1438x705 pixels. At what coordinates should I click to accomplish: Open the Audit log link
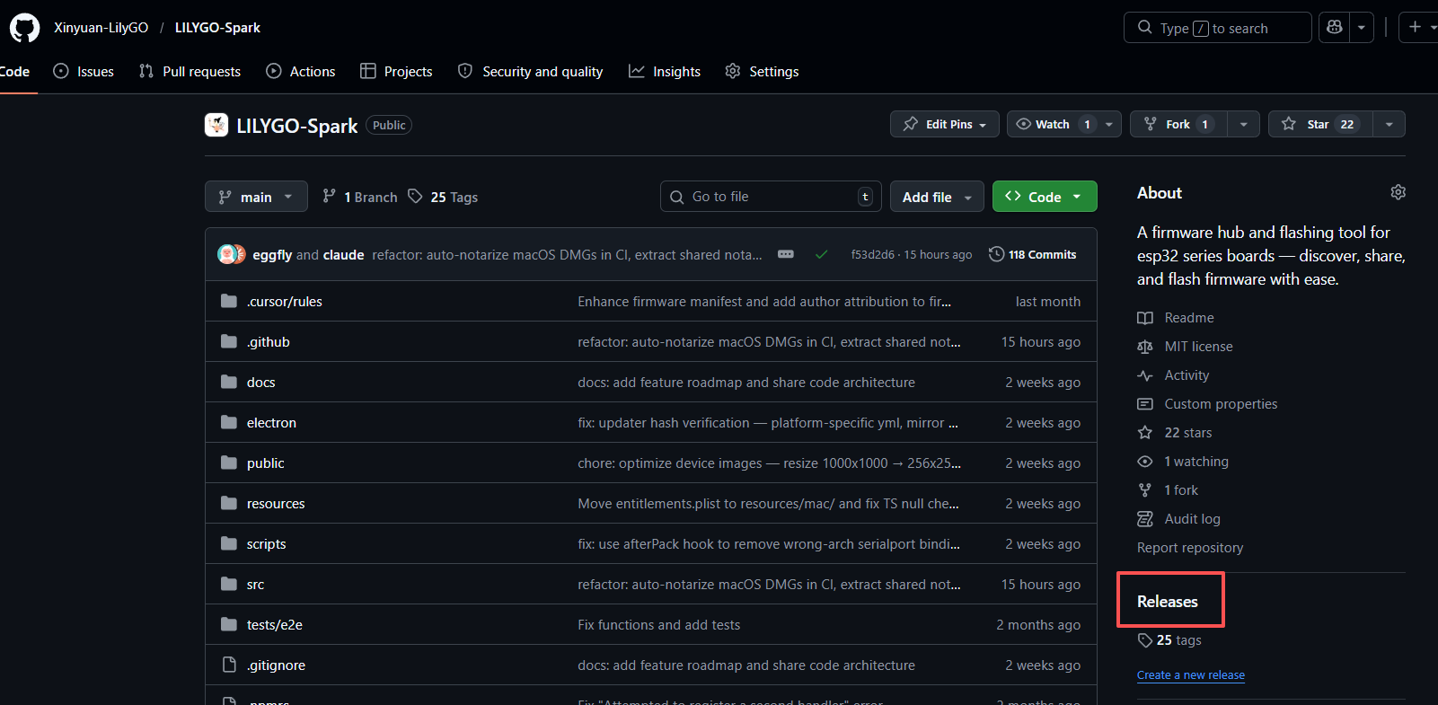click(1192, 519)
